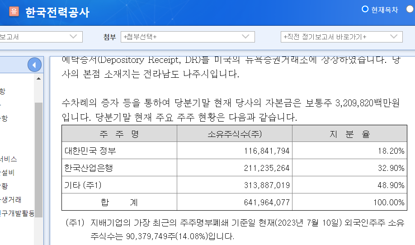The image size is (415, 245).
Task: Click the sidebar vertical scrollbar thumb
Action: [x=38, y=160]
